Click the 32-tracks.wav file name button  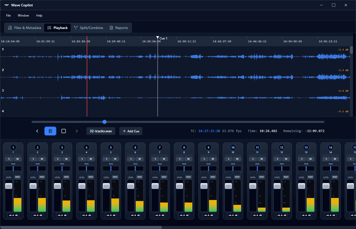pos(101,131)
